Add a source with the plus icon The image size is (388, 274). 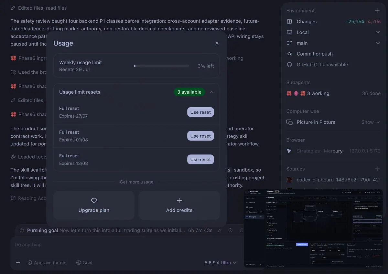(x=377, y=169)
